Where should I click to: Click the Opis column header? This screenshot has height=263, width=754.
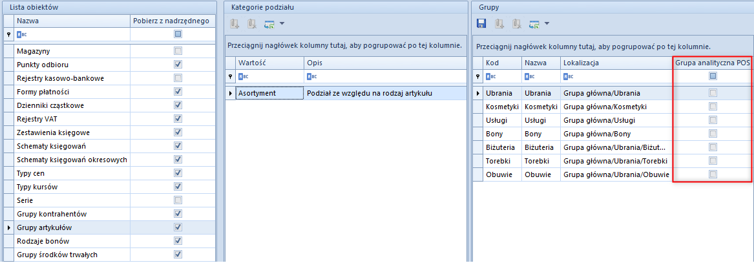tap(384, 63)
